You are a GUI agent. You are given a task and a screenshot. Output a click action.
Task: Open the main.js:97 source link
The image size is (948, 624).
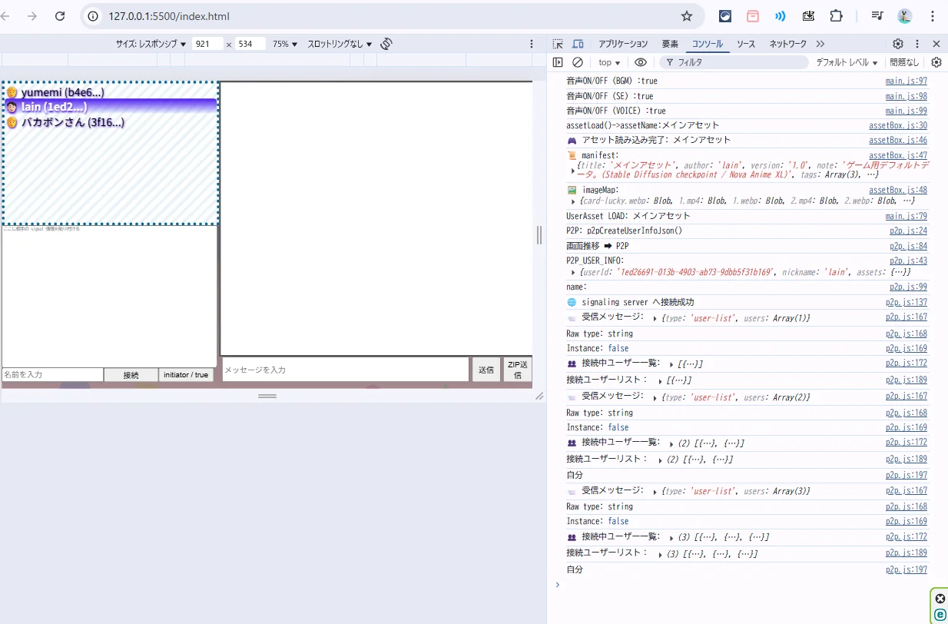tap(906, 81)
